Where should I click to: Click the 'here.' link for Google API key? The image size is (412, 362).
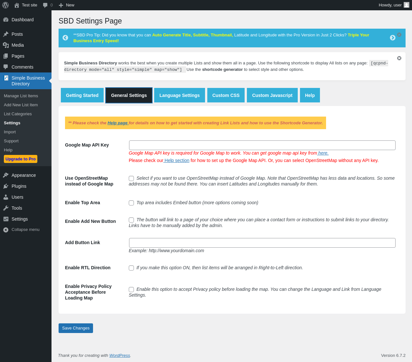[323, 153]
